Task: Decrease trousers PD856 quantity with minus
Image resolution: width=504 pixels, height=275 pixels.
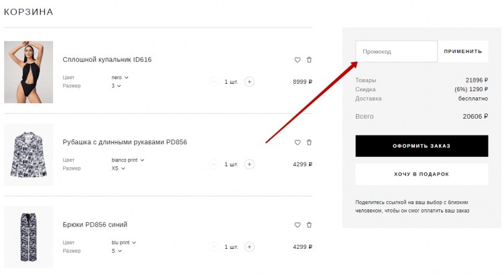Action: pyautogui.click(x=214, y=247)
